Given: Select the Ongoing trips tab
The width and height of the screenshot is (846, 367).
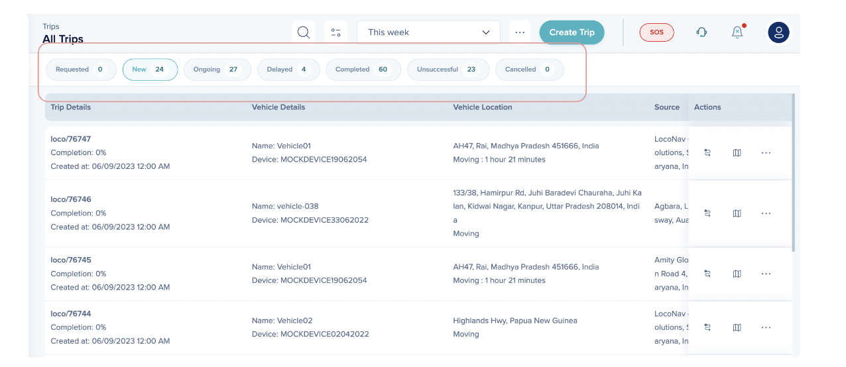Looking at the screenshot, I should pyautogui.click(x=215, y=70).
